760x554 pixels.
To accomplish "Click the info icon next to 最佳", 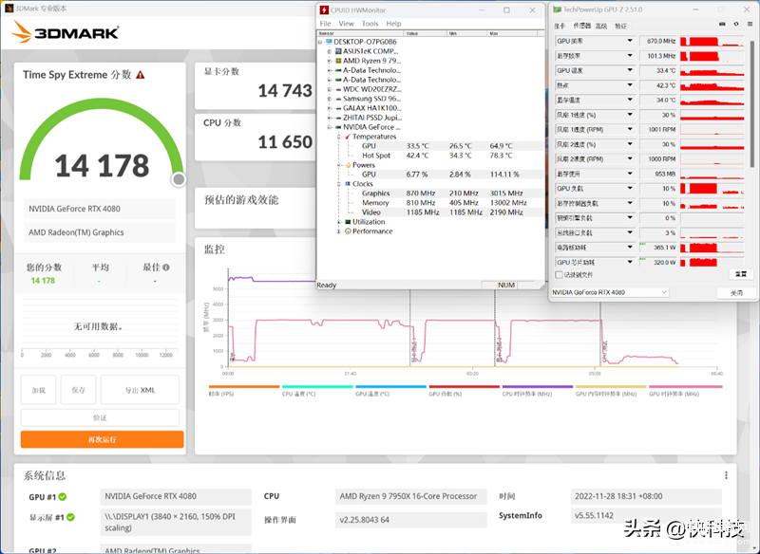I will pos(166,268).
